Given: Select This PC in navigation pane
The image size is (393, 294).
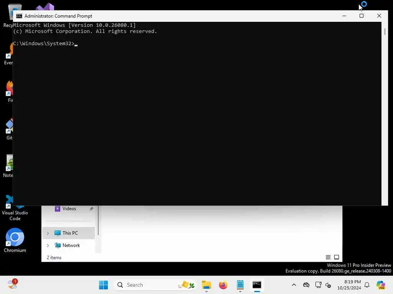Looking at the screenshot, I should tap(68, 233).
